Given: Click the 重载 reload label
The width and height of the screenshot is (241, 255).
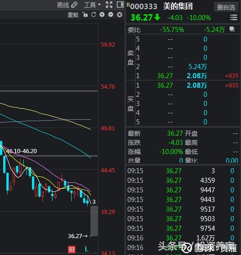Looking at the screenshot, I should coord(73,15).
